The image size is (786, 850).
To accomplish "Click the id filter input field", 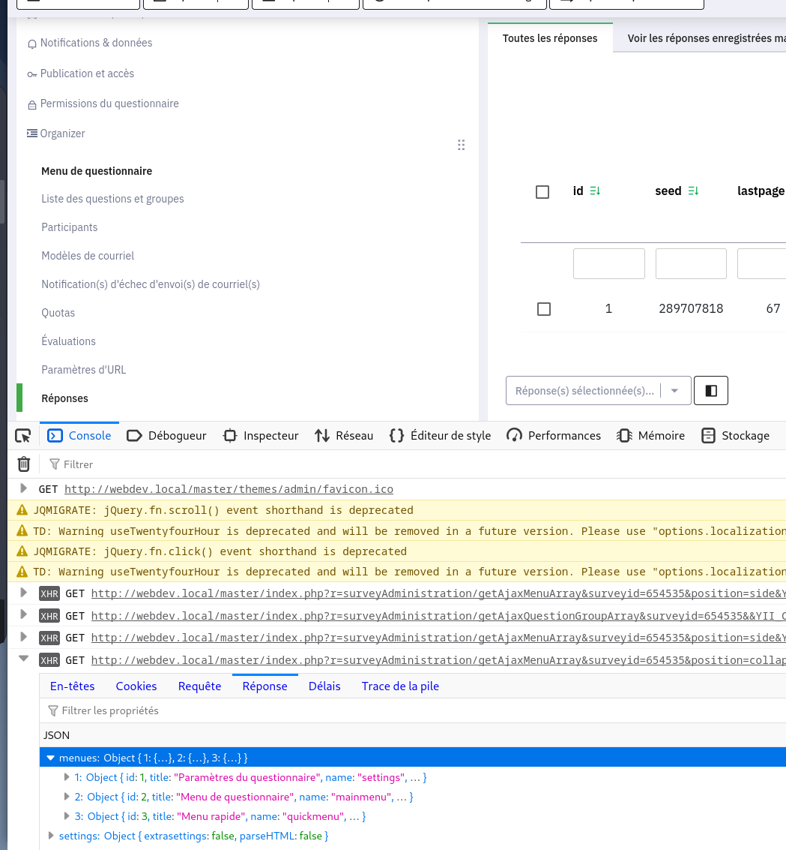I will coord(608,264).
